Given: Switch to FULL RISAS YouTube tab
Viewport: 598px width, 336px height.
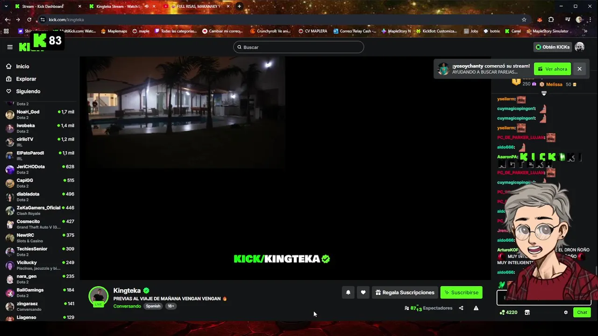Looking at the screenshot, I should pyautogui.click(x=197, y=7).
